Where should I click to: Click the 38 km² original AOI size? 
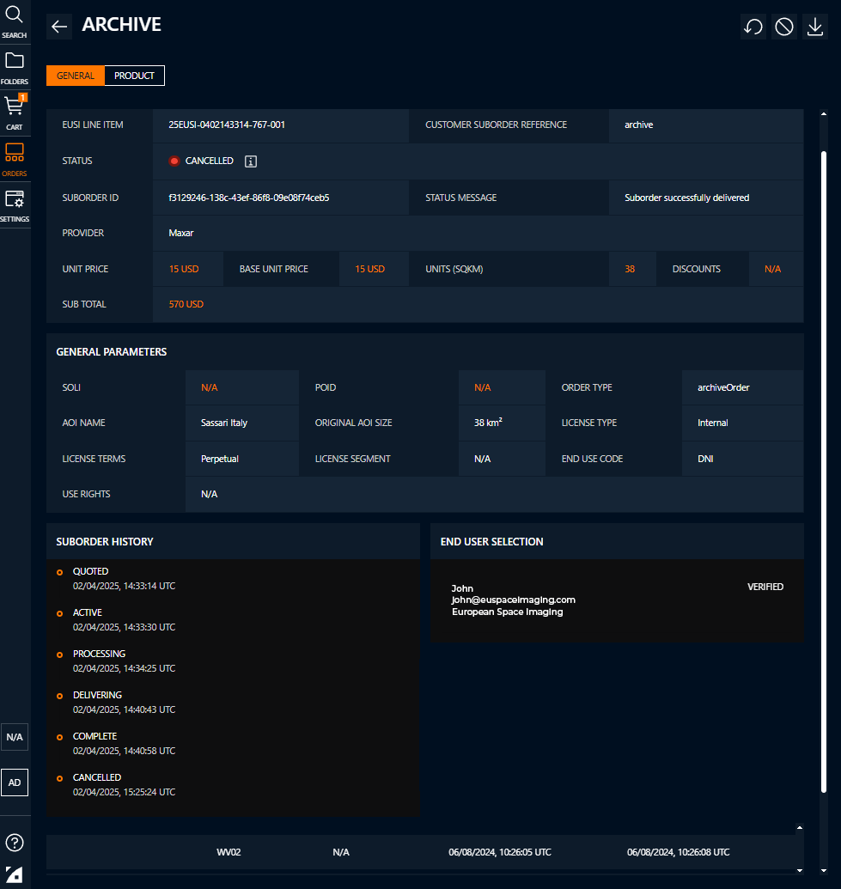[x=488, y=423]
